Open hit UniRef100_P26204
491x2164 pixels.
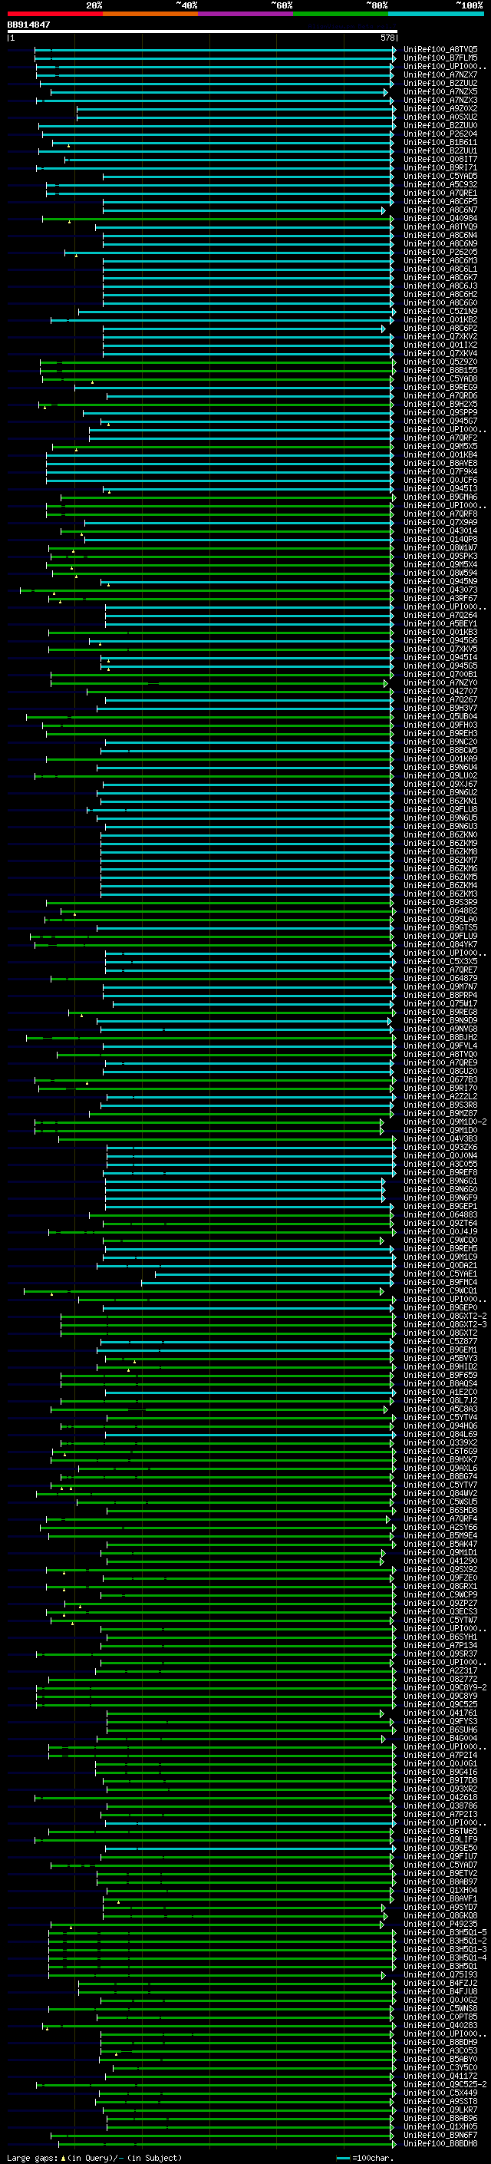pos(440,134)
